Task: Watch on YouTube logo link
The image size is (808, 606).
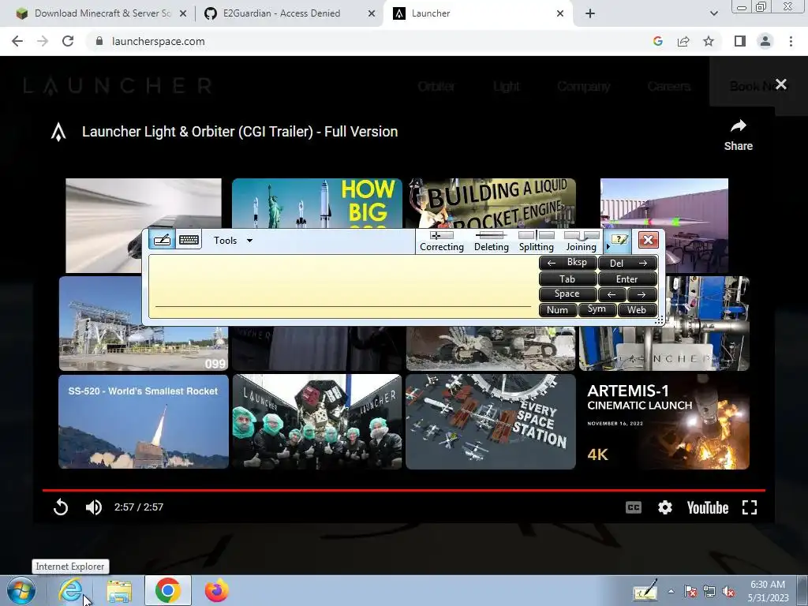Action: click(x=708, y=507)
